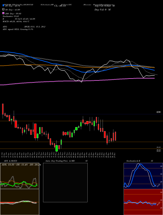Image resolution: width=163 pixels, height=215 pixels.
Task: Click the last red candlestick at 27 Dec
Action: coord(115,136)
